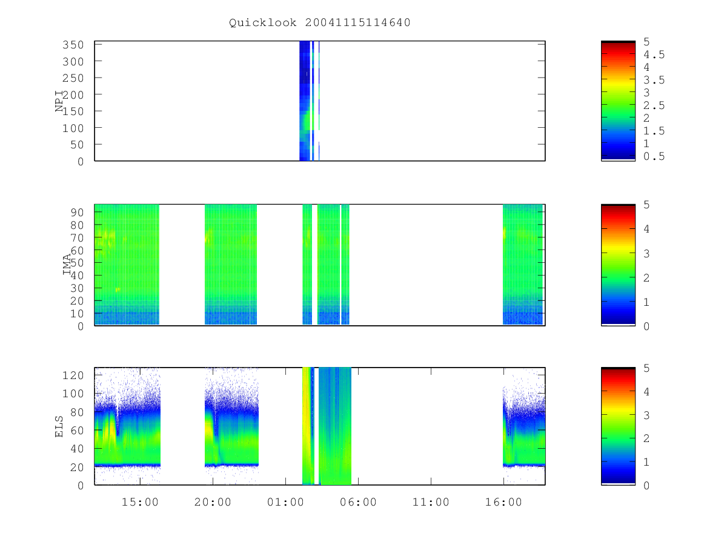Click the Quicklook 20041115114640 title
This screenshot has height=545, width=727.
(320, 23)
